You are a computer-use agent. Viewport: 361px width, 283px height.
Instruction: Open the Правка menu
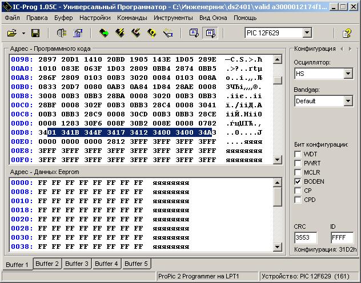[x=37, y=18]
